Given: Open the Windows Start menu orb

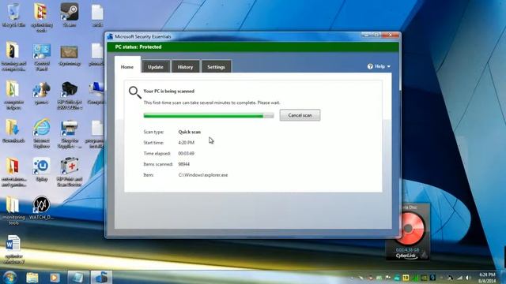Looking at the screenshot, I should 10,277.
